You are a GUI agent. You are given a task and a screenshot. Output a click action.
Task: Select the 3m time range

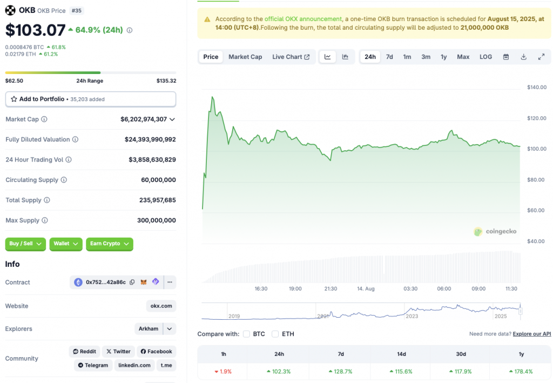coord(426,57)
